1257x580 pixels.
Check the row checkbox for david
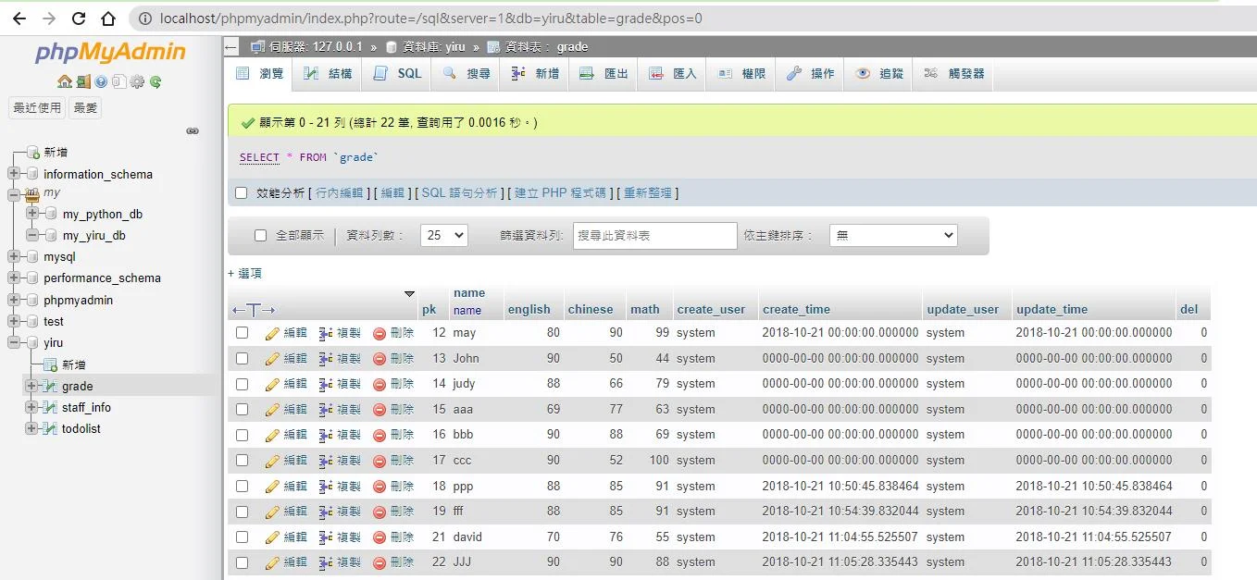point(243,537)
